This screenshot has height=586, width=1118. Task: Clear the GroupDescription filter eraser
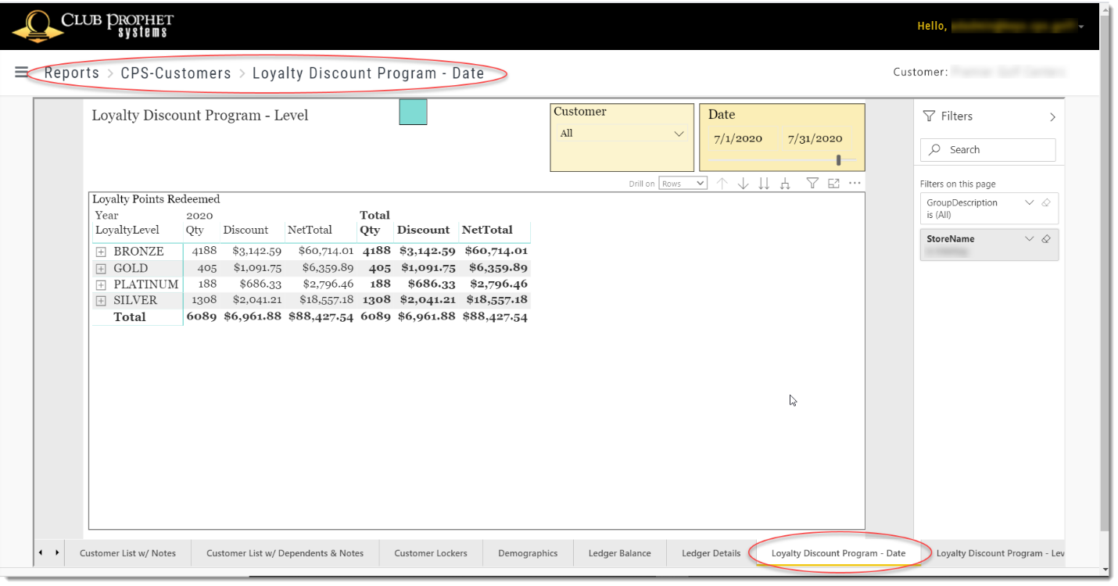[1046, 202]
